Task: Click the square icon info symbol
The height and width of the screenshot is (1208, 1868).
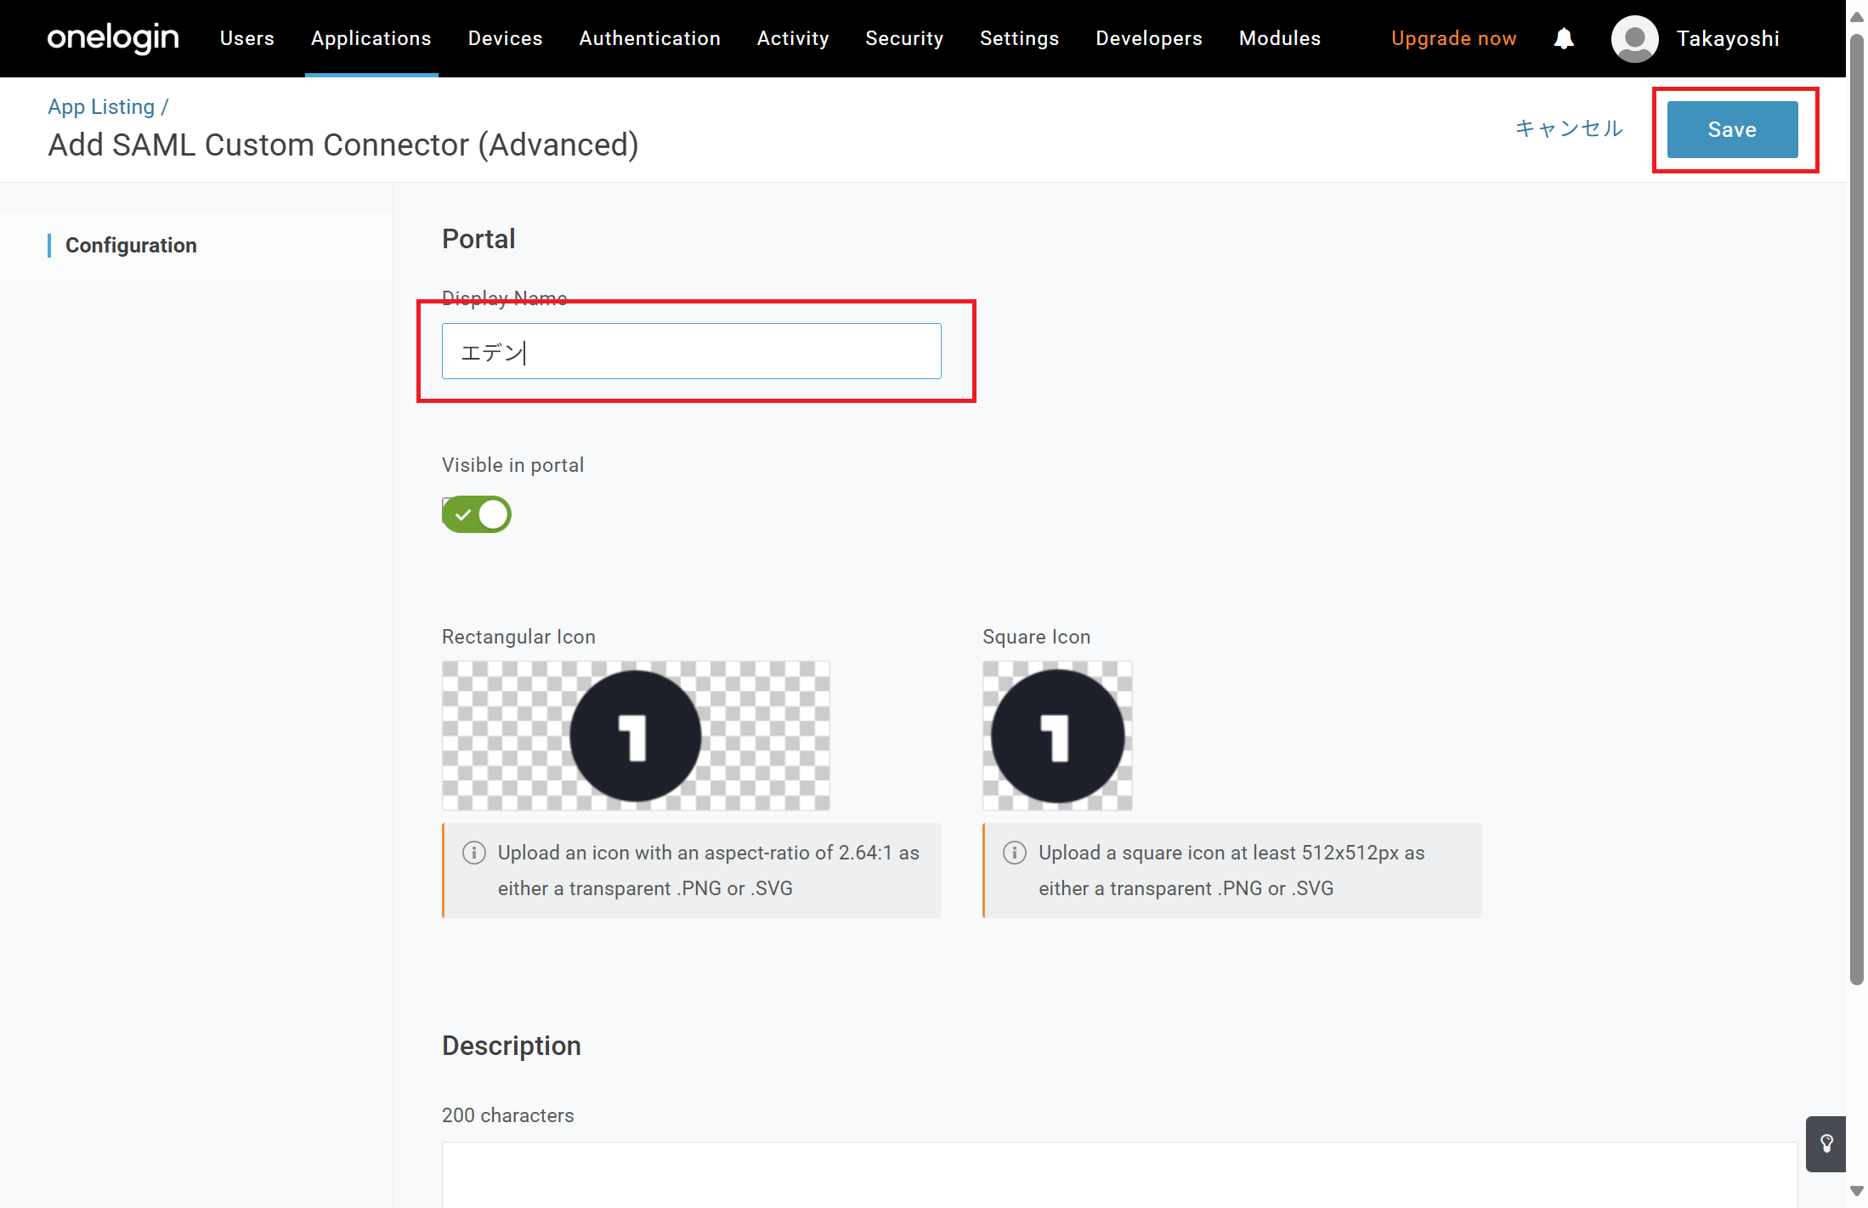Action: (1015, 853)
